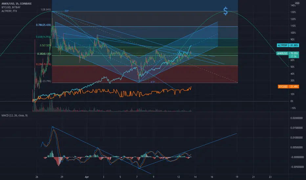Click 100% on the price axis
The image size is (306, 180).
(x=293, y=33)
